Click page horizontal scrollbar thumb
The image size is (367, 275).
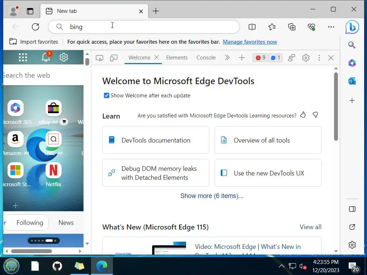pos(32,251)
